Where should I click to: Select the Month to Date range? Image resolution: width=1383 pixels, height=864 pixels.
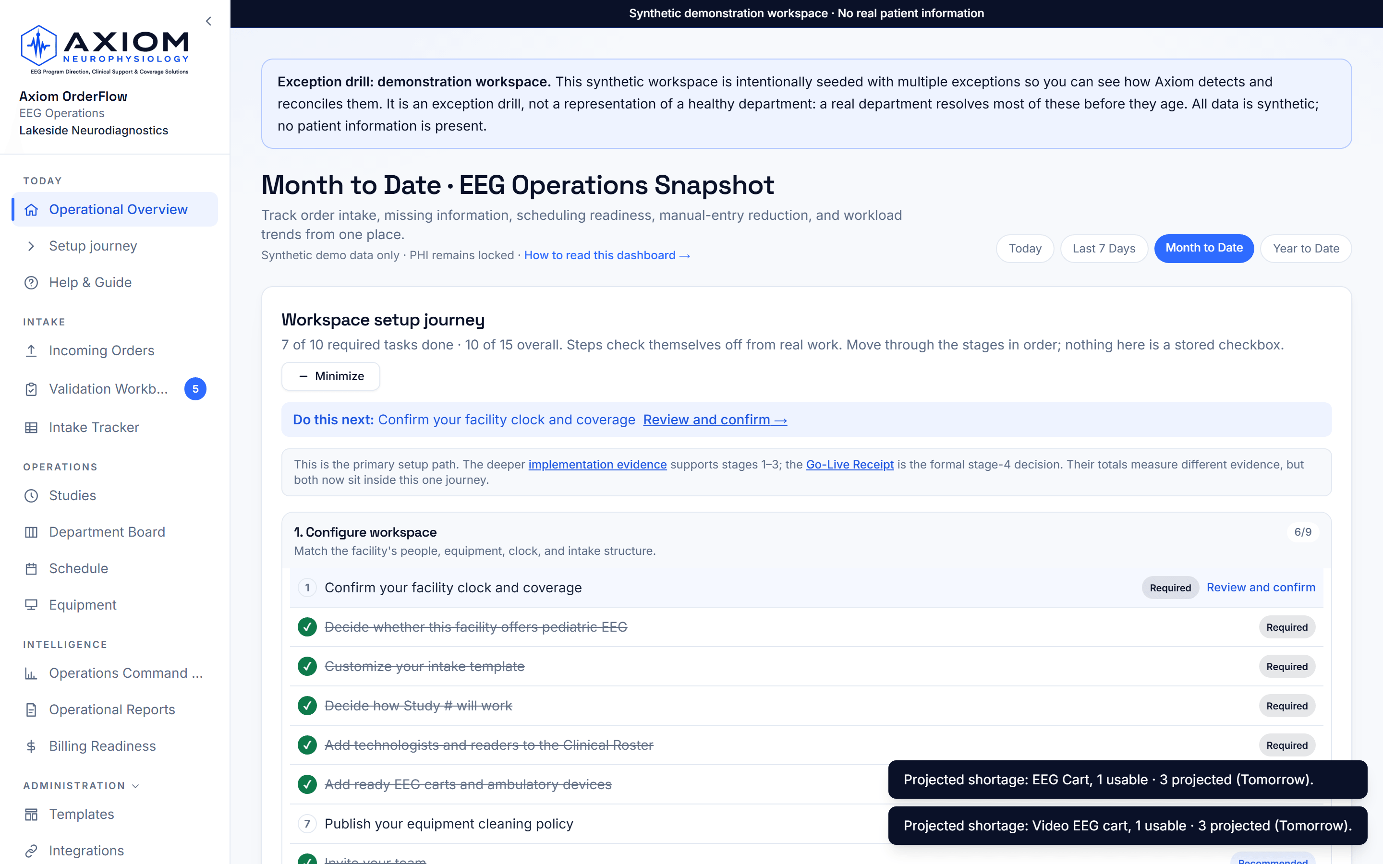click(1204, 249)
